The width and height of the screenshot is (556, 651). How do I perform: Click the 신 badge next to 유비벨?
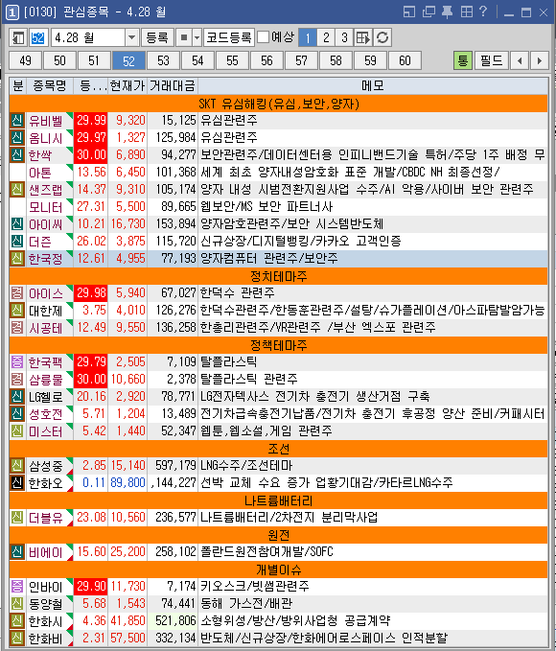coord(17,121)
